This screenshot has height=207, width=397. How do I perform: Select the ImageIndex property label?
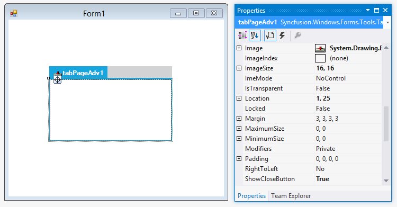(261, 58)
